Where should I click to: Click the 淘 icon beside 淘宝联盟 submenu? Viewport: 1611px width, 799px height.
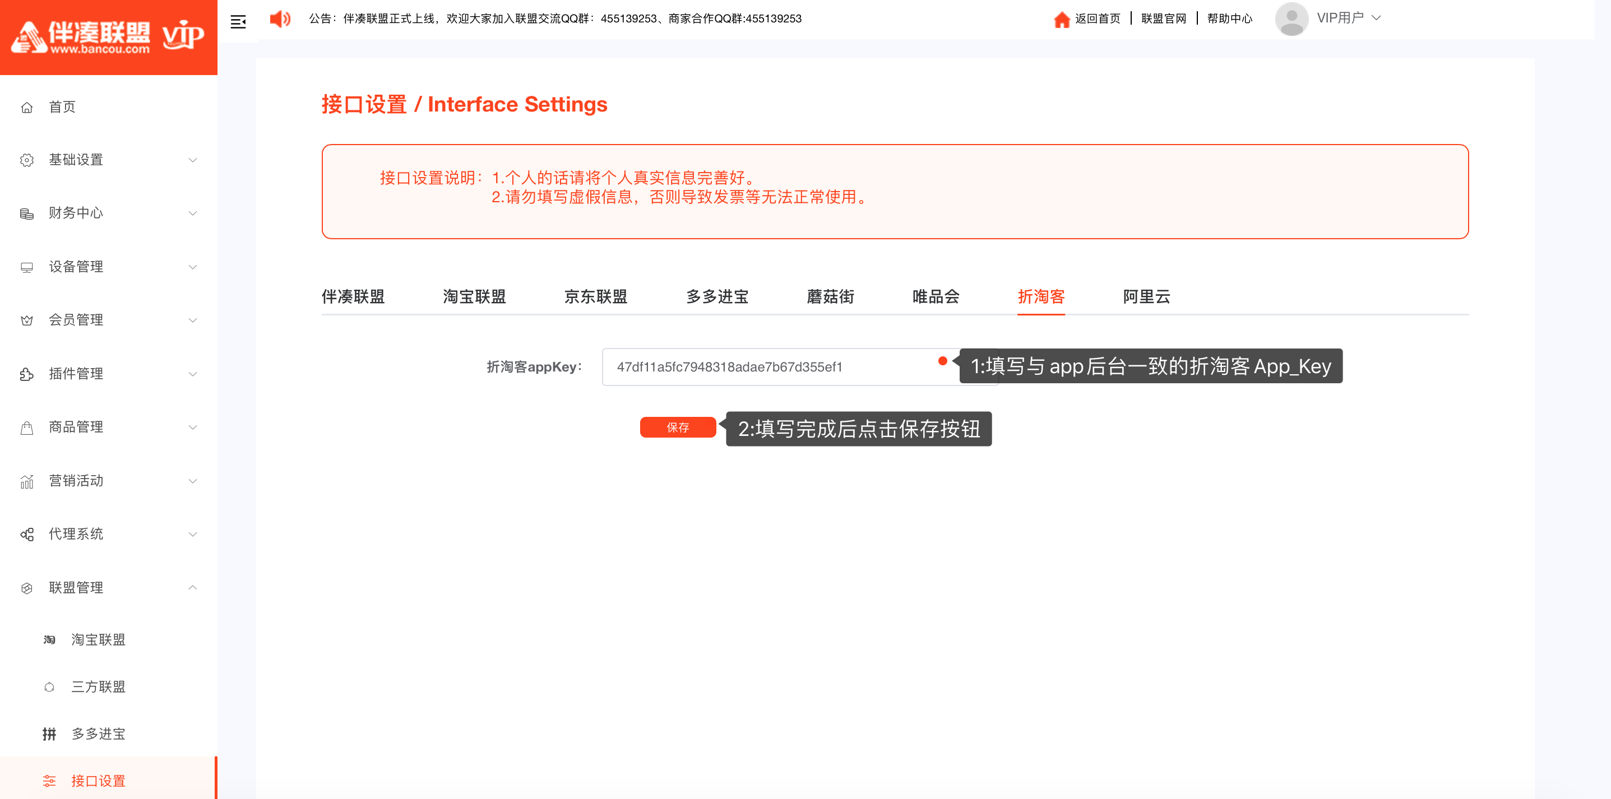pos(49,639)
